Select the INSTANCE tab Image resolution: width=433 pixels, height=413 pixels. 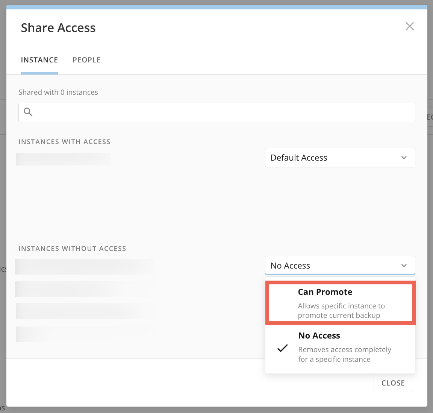(x=39, y=60)
